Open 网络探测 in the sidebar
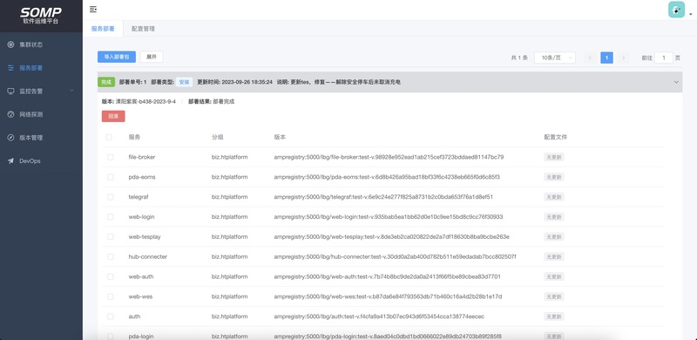This screenshot has width=697, height=340. pos(41,114)
